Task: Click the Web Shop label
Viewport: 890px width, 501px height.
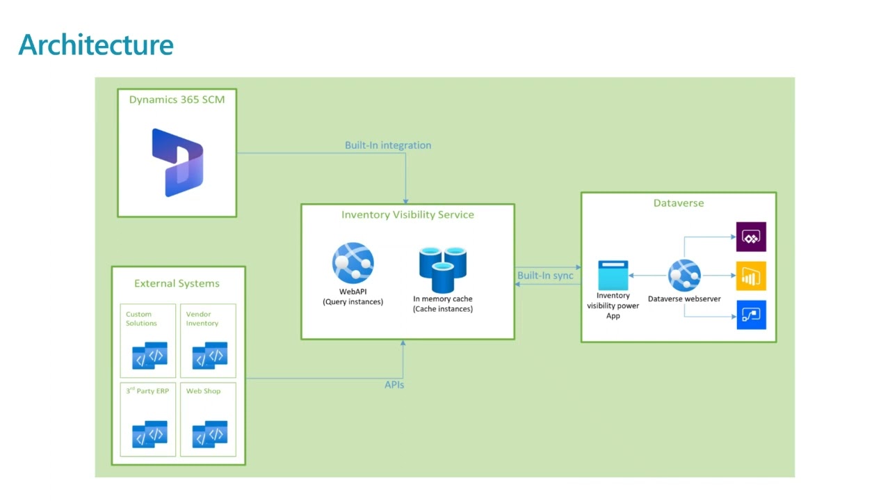Action: (x=203, y=391)
